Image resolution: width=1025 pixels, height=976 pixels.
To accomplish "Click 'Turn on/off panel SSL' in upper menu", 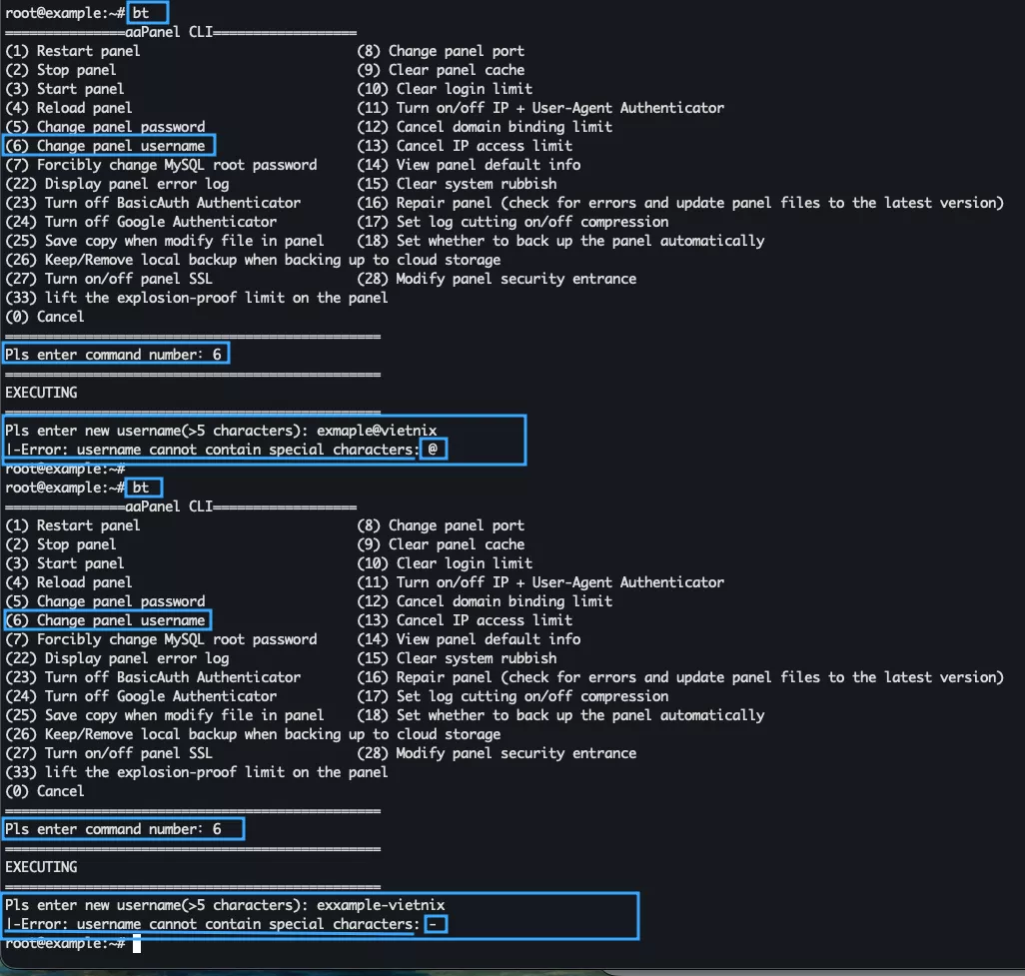I will pos(109,279).
